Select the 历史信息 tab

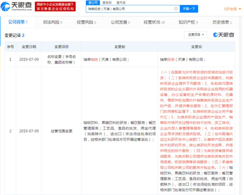(x=222, y=22)
